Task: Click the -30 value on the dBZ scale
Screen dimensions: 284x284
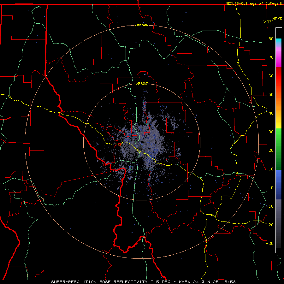Action: click(x=270, y=243)
